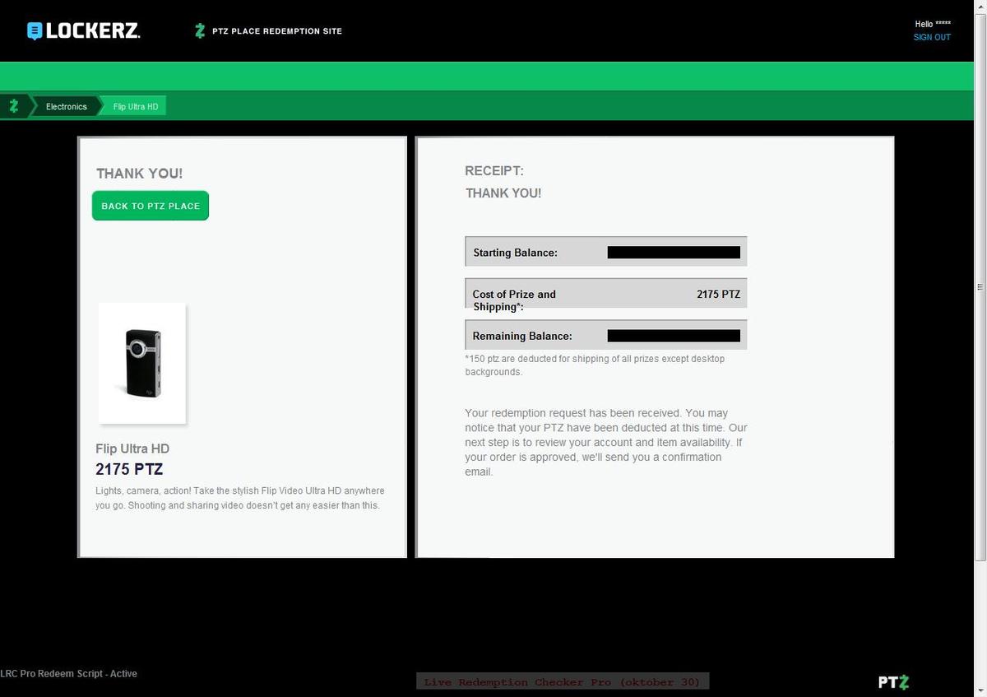Click the Starting Balance row

pos(605,253)
